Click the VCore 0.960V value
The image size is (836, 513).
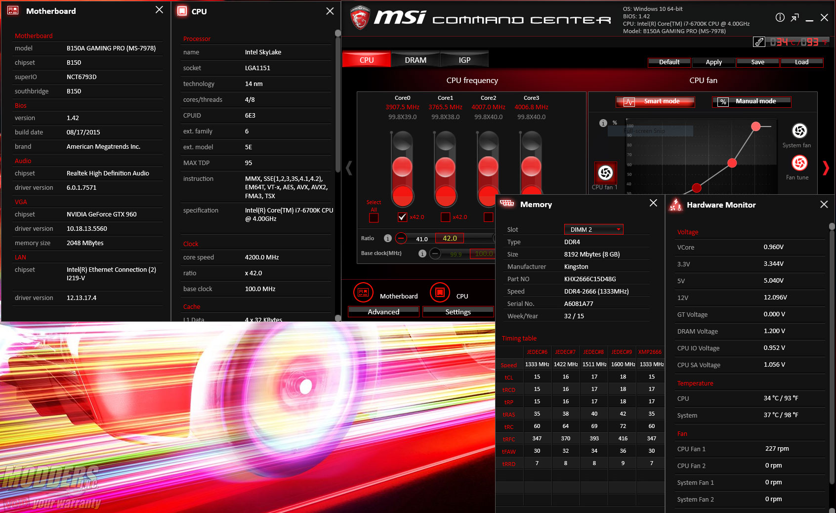click(x=773, y=247)
